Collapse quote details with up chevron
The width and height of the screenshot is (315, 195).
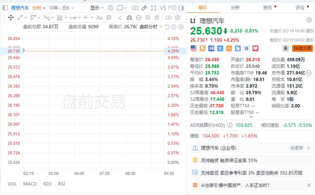[x=251, y=117]
